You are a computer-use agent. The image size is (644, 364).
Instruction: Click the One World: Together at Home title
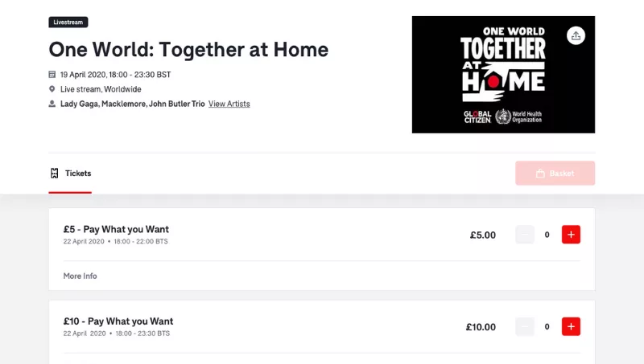tap(188, 49)
